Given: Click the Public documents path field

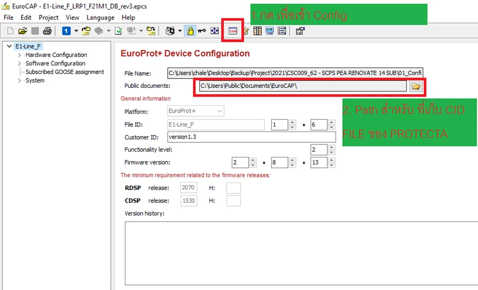Looking at the screenshot, I should (302, 86).
